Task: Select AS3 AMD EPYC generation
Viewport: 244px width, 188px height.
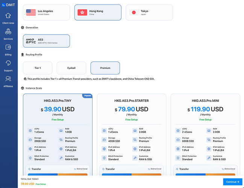Action: point(46,41)
